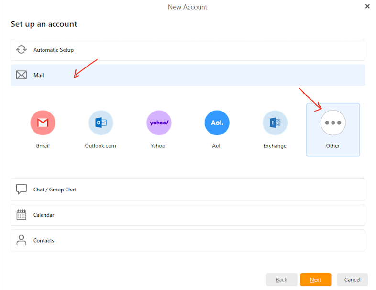Image resolution: width=376 pixels, height=290 pixels.
Task: Click the Automatic Setup sync icon
Action: pos(22,50)
